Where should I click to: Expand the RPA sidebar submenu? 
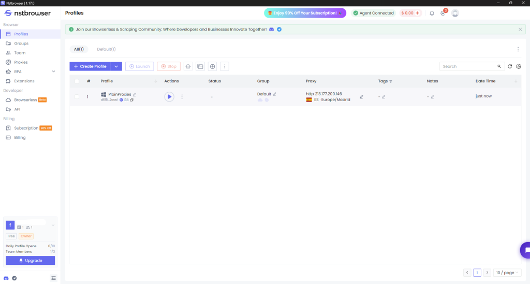[x=53, y=72]
